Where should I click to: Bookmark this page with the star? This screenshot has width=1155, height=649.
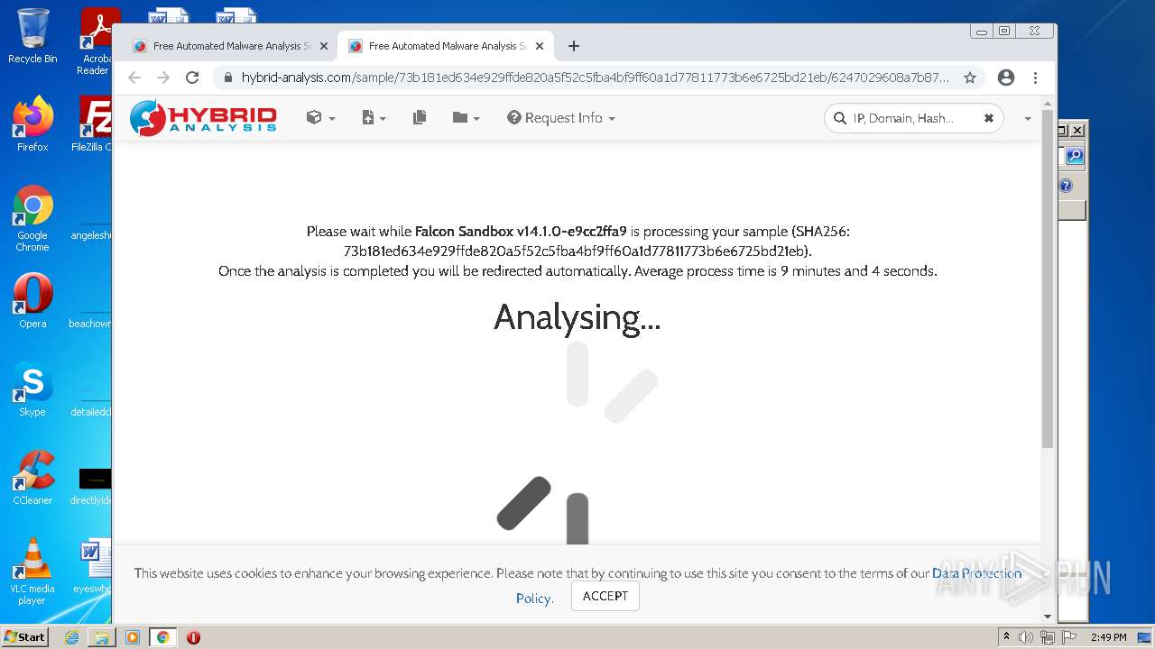(970, 78)
